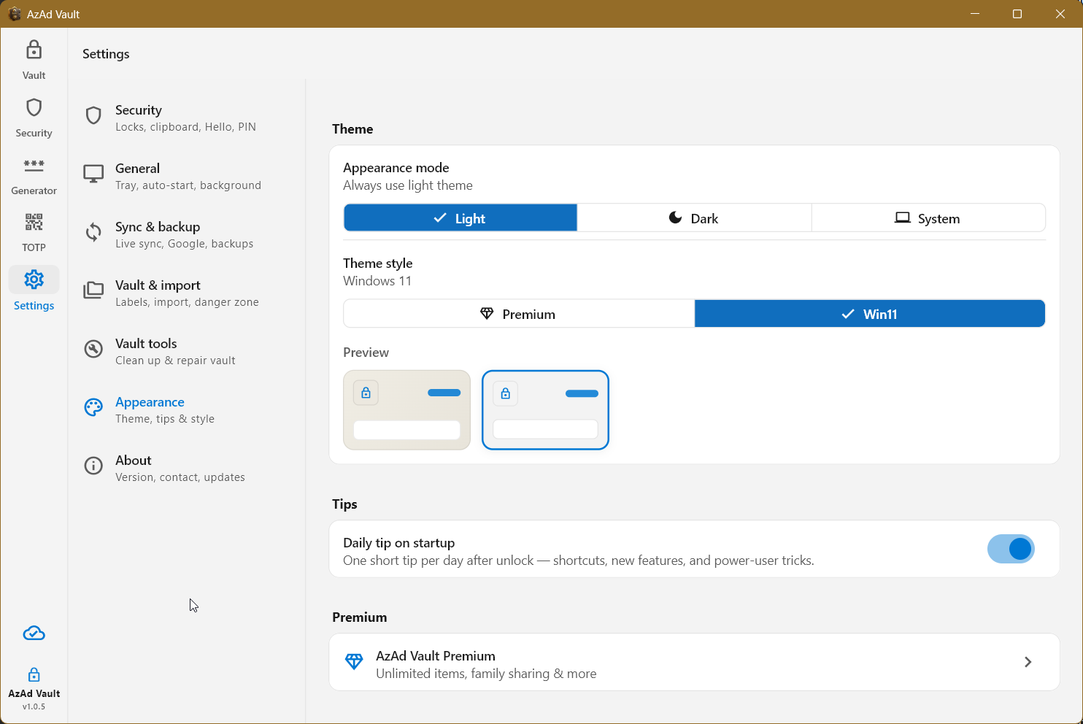
Task: Click the Settings page heading
Action: [106, 54]
